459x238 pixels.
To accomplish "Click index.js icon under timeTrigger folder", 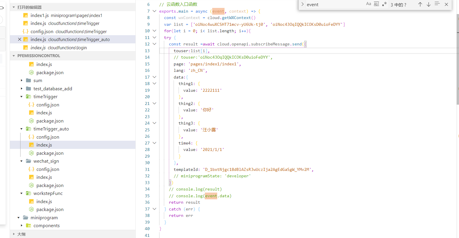I will (31, 113).
